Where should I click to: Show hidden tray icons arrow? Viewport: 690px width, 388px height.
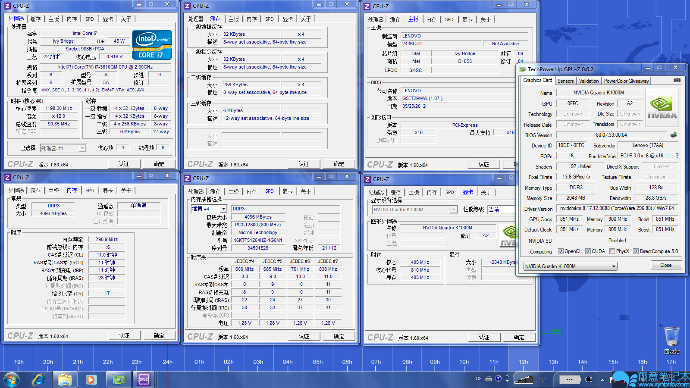tap(602, 380)
